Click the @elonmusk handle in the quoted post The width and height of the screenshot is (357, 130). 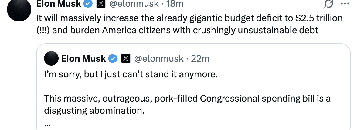tap(158, 58)
